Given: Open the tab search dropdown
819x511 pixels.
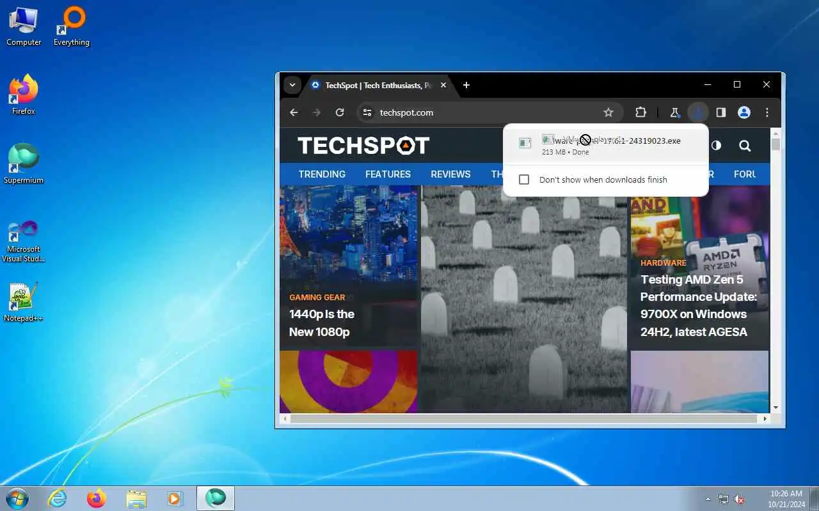Looking at the screenshot, I should [x=292, y=85].
